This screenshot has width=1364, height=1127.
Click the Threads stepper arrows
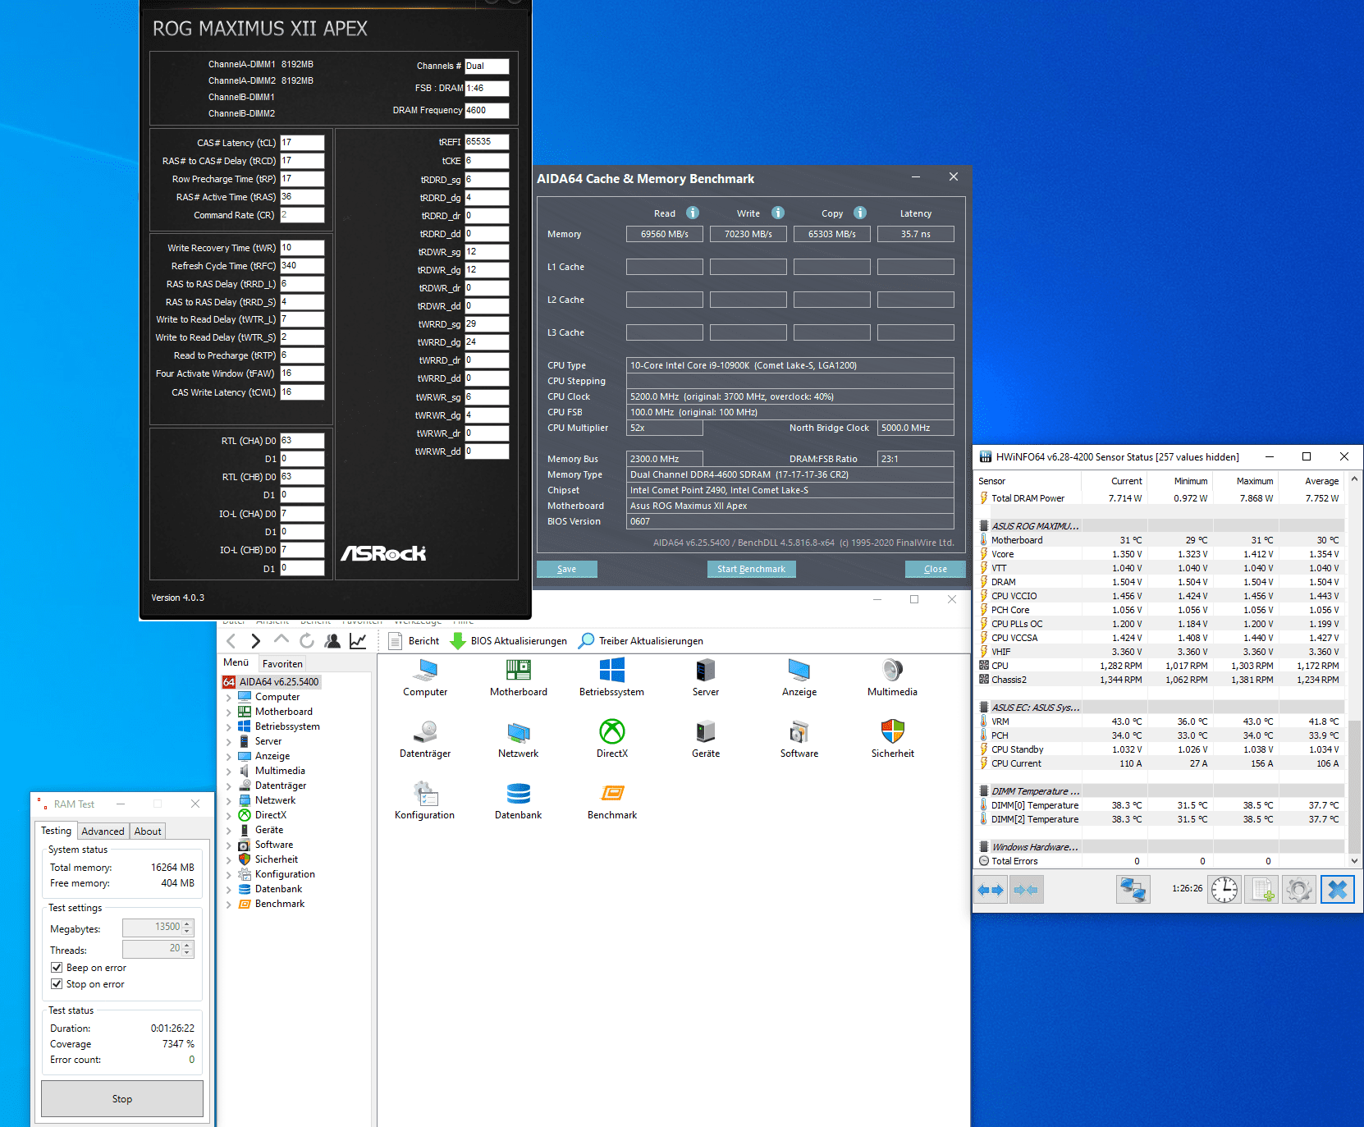click(x=187, y=949)
